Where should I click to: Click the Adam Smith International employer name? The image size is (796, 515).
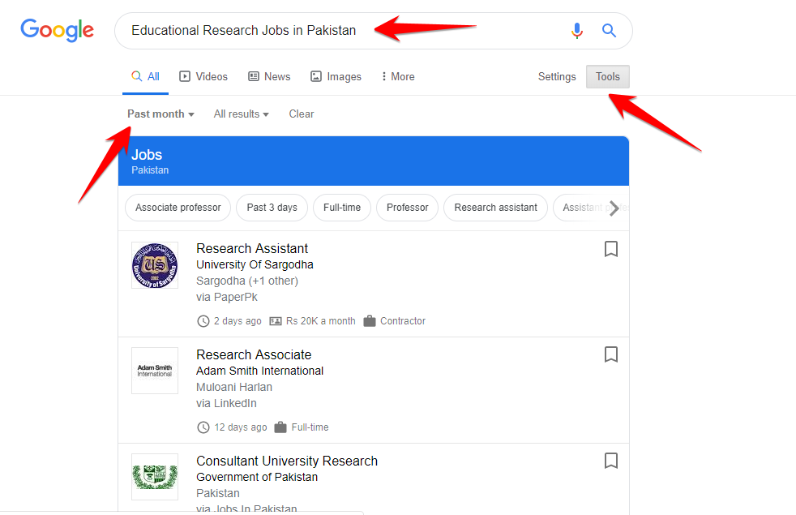coord(260,371)
